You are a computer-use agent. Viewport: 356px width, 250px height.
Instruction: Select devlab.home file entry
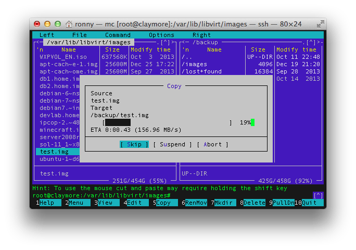(59, 115)
